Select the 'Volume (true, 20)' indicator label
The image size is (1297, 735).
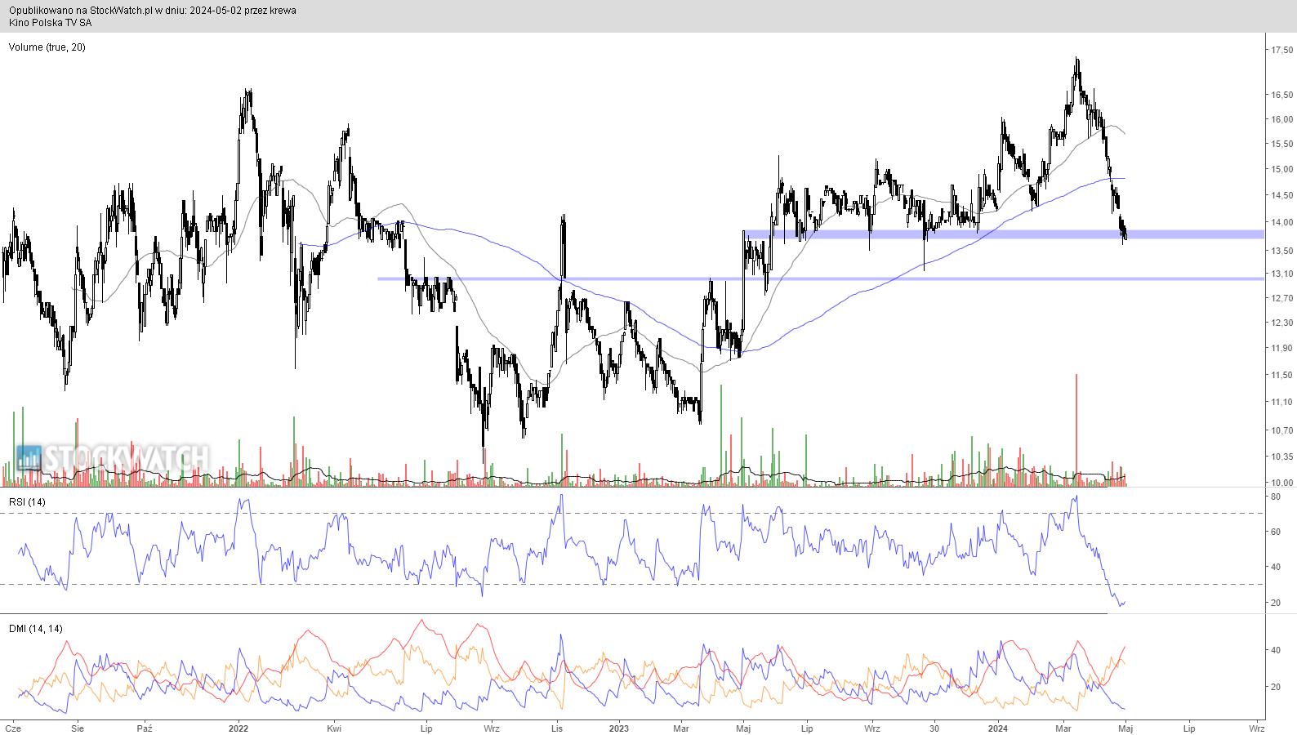coord(47,47)
